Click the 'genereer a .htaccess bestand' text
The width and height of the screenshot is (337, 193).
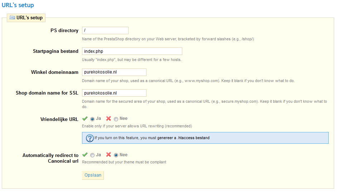(183, 138)
